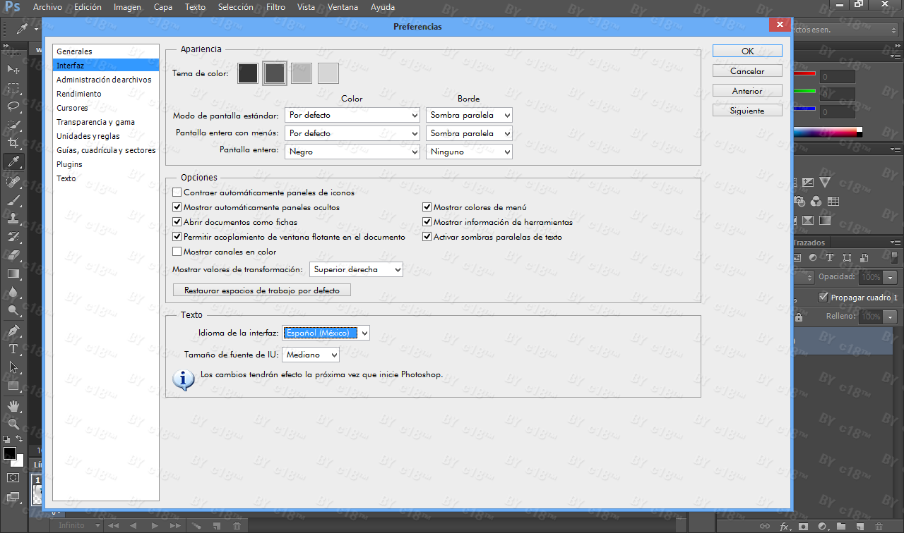Go to next page with Siguiente
The width and height of the screenshot is (904, 533).
pyautogui.click(x=747, y=111)
